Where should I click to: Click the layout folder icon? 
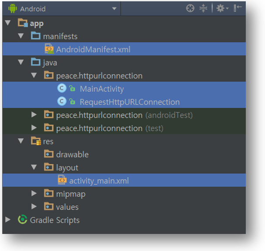49,167
